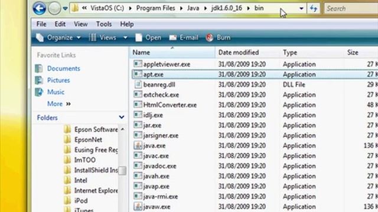
Task: Open the Music favorite link
Action: (x=56, y=92)
